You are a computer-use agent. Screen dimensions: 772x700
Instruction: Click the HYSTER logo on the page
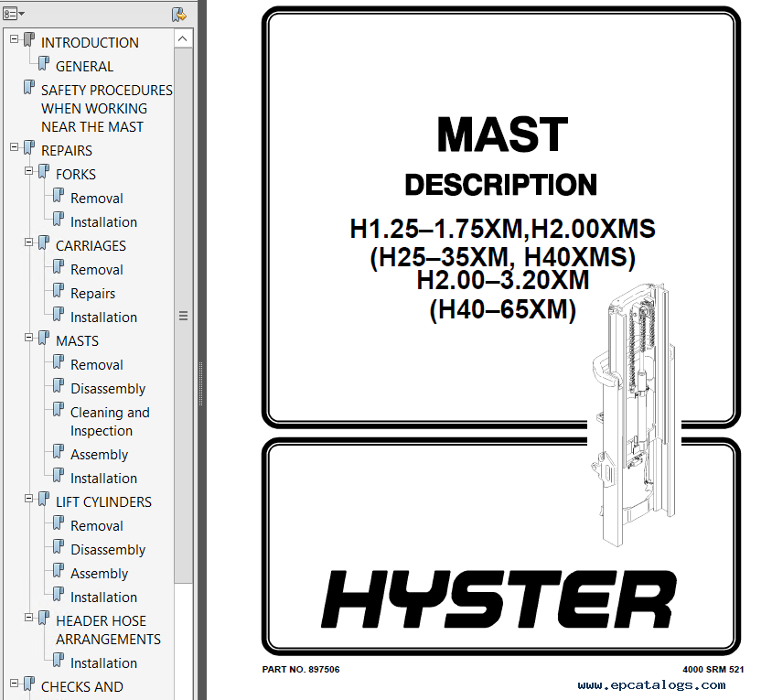[x=499, y=599]
